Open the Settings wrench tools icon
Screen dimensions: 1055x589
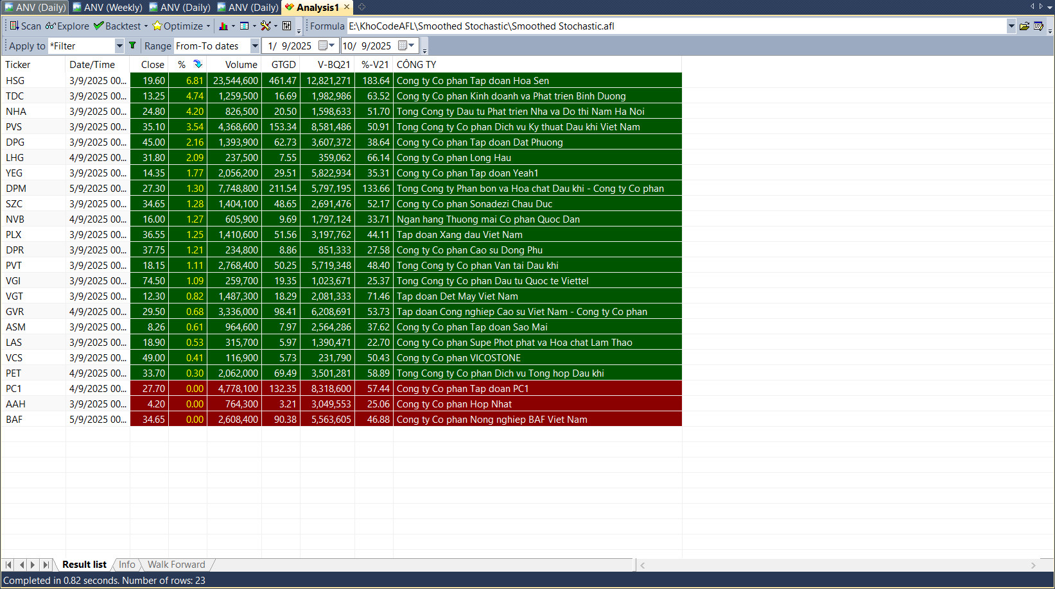click(265, 26)
